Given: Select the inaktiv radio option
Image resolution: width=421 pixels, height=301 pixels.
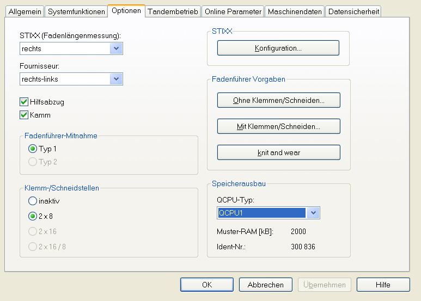Looking at the screenshot, I should (x=33, y=201).
